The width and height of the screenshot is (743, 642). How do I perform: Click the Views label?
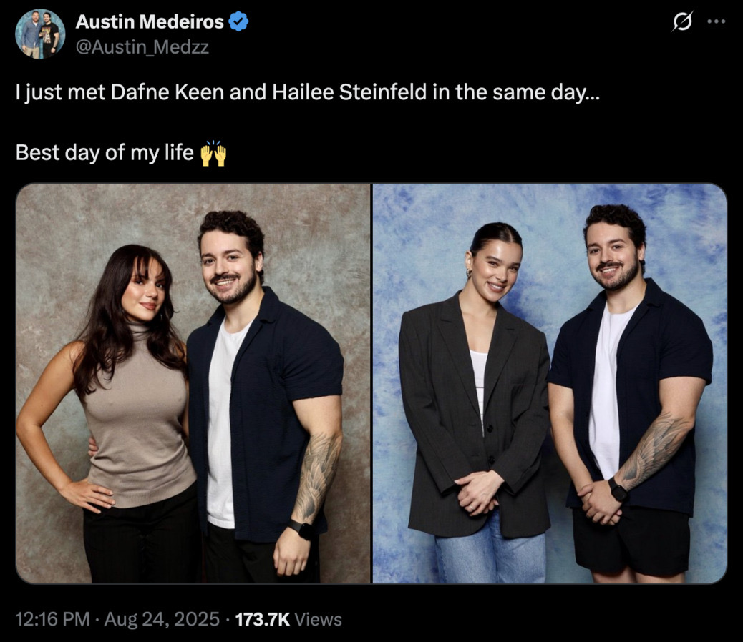318,619
